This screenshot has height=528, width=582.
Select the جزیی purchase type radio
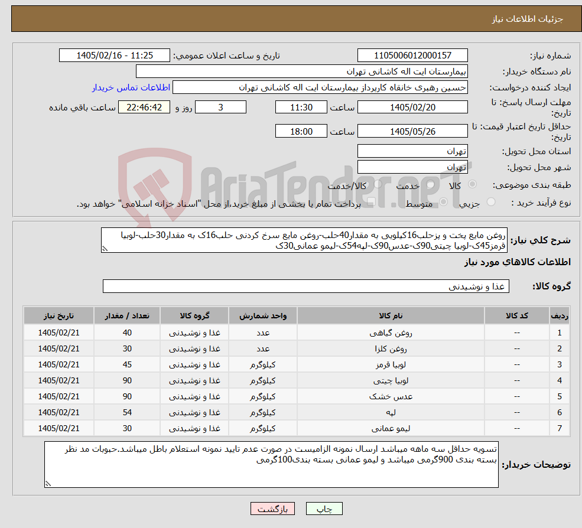point(490,202)
